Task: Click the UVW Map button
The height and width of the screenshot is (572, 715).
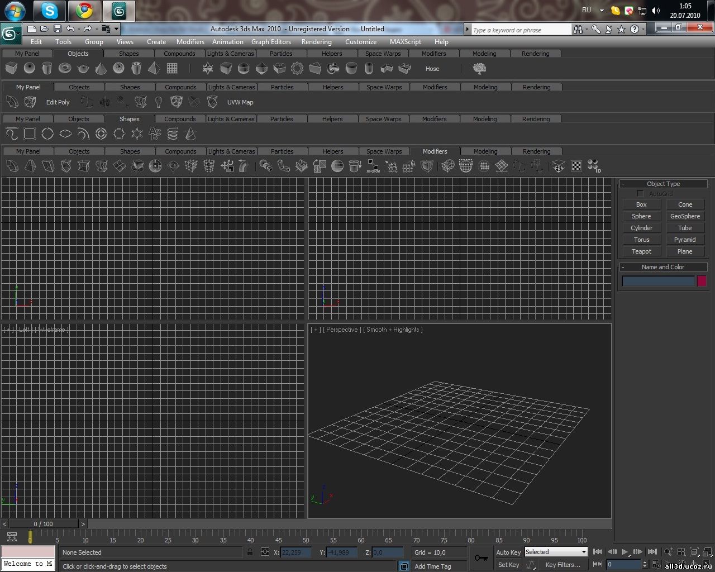Action: pyautogui.click(x=240, y=102)
